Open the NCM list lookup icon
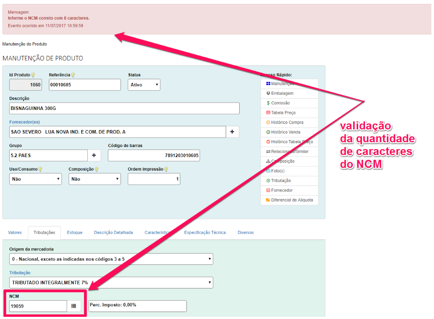This screenshot has height=319, width=434. click(73, 306)
